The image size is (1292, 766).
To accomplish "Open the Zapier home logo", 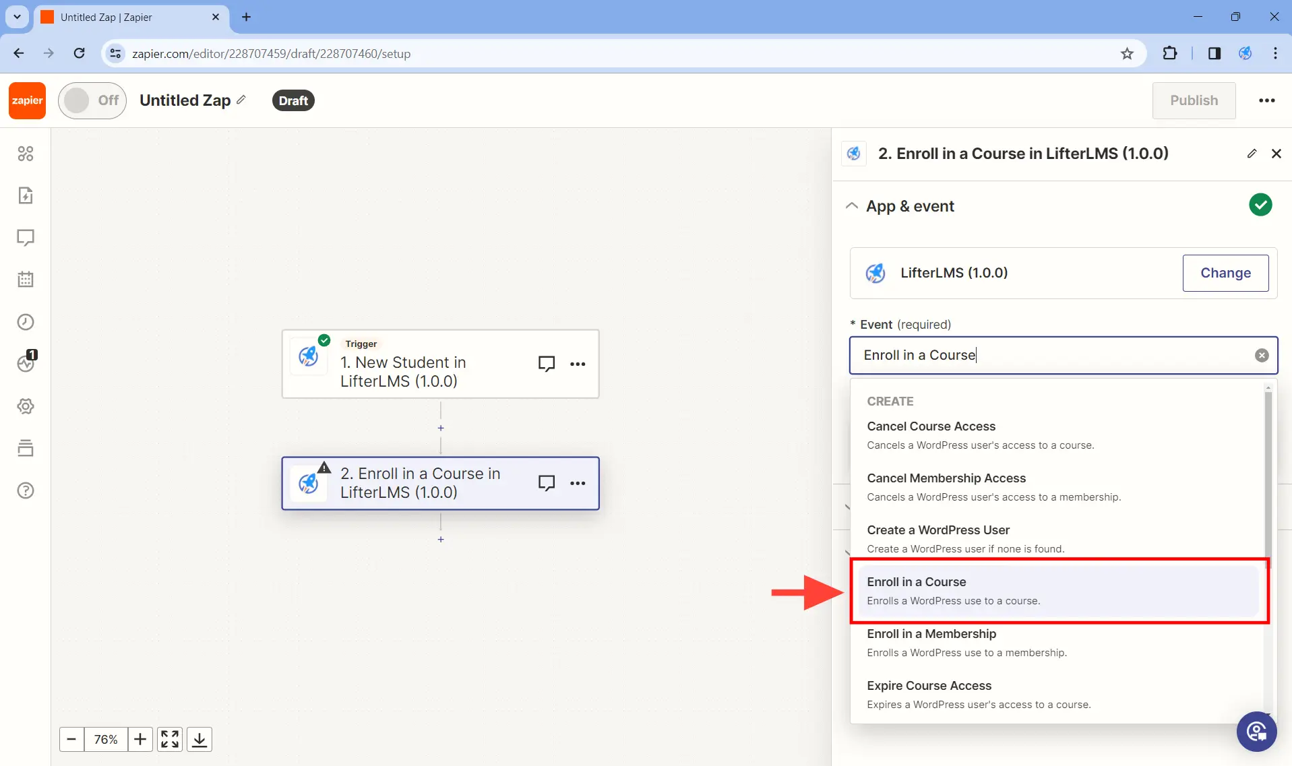I will tap(27, 100).
